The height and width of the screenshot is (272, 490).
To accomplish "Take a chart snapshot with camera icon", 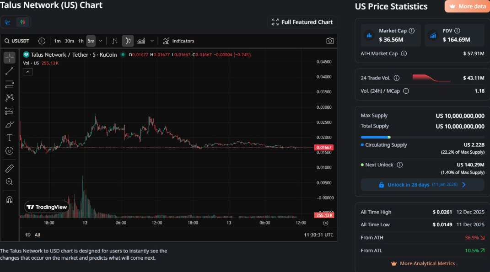I will point(330,41).
